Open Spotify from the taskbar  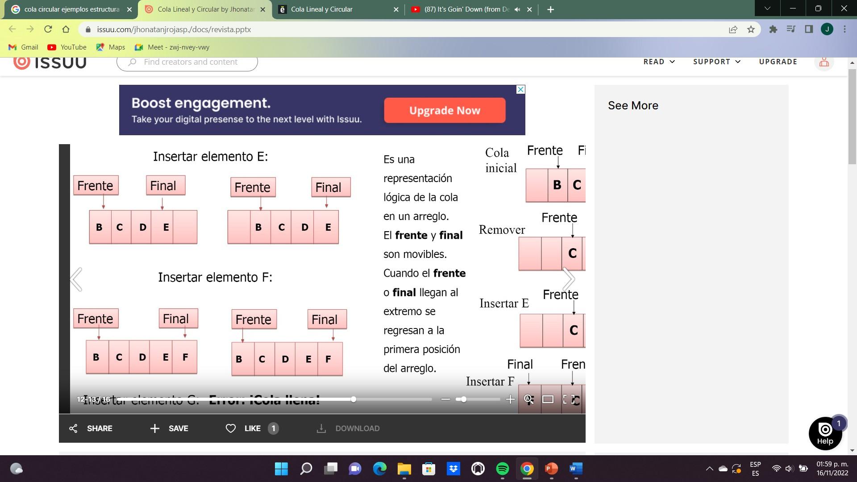pos(502,469)
